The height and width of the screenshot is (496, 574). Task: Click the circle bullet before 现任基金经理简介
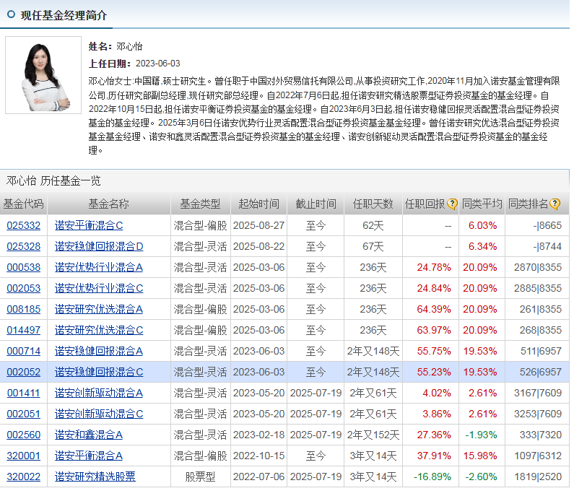[11, 14]
